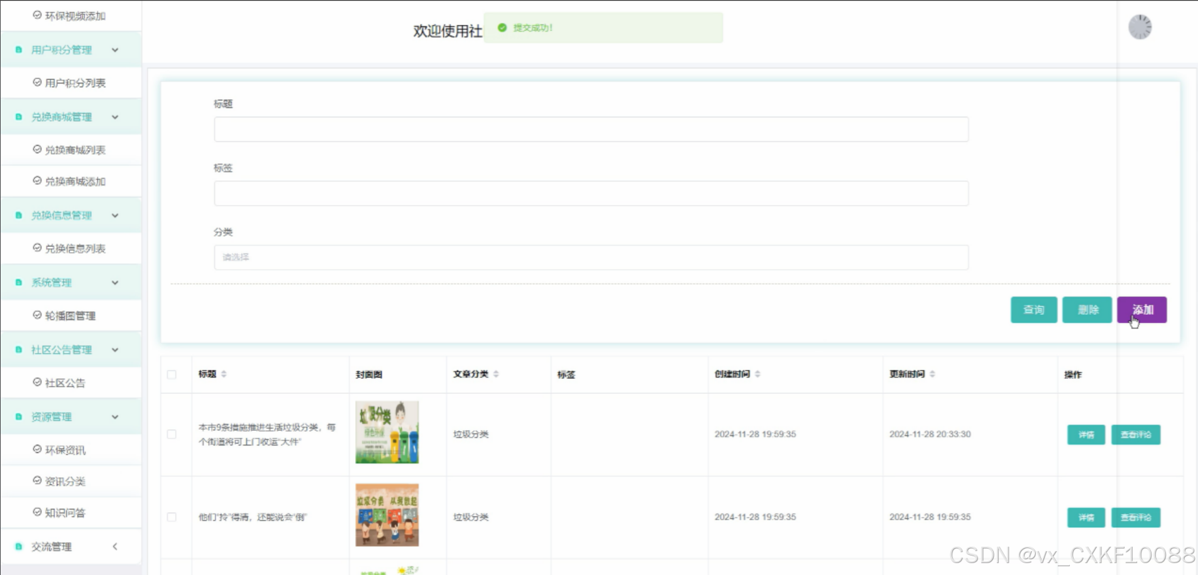This screenshot has height=575, width=1198.
Task: Click the 兑换商城管理 menu icon
Action: pos(19,117)
